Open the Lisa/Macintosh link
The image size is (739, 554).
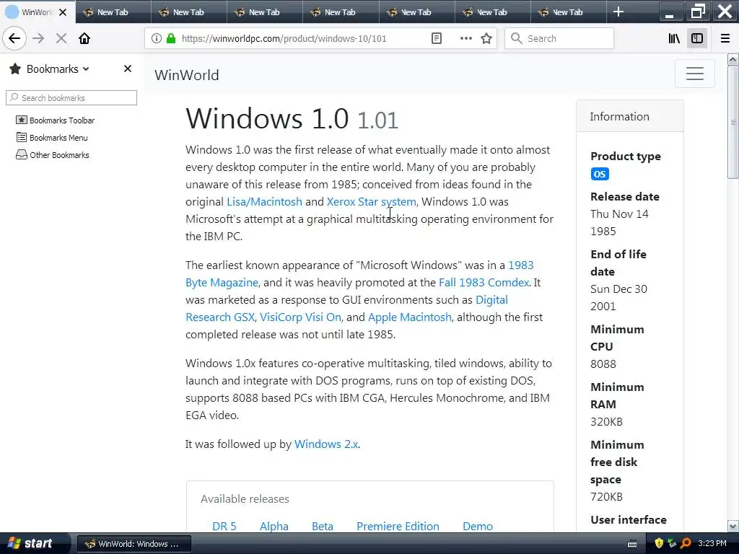[264, 202]
